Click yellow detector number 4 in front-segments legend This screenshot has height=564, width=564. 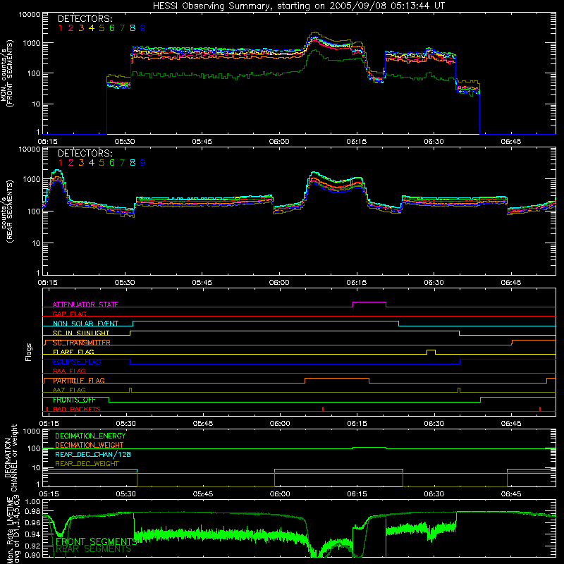(x=92, y=28)
